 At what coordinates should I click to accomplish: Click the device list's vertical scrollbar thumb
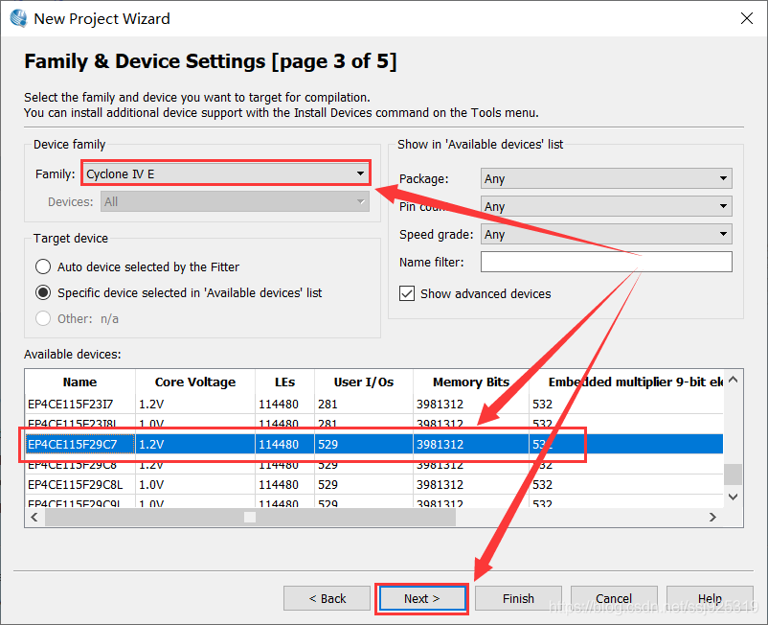(x=734, y=474)
